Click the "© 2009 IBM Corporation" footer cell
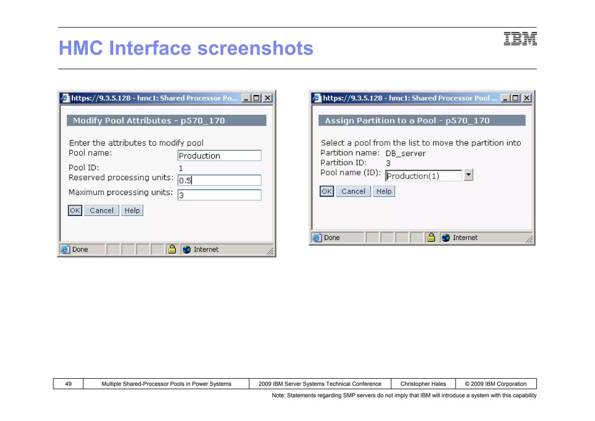Viewport: 595px width, 421px height. click(x=496, y=384)
